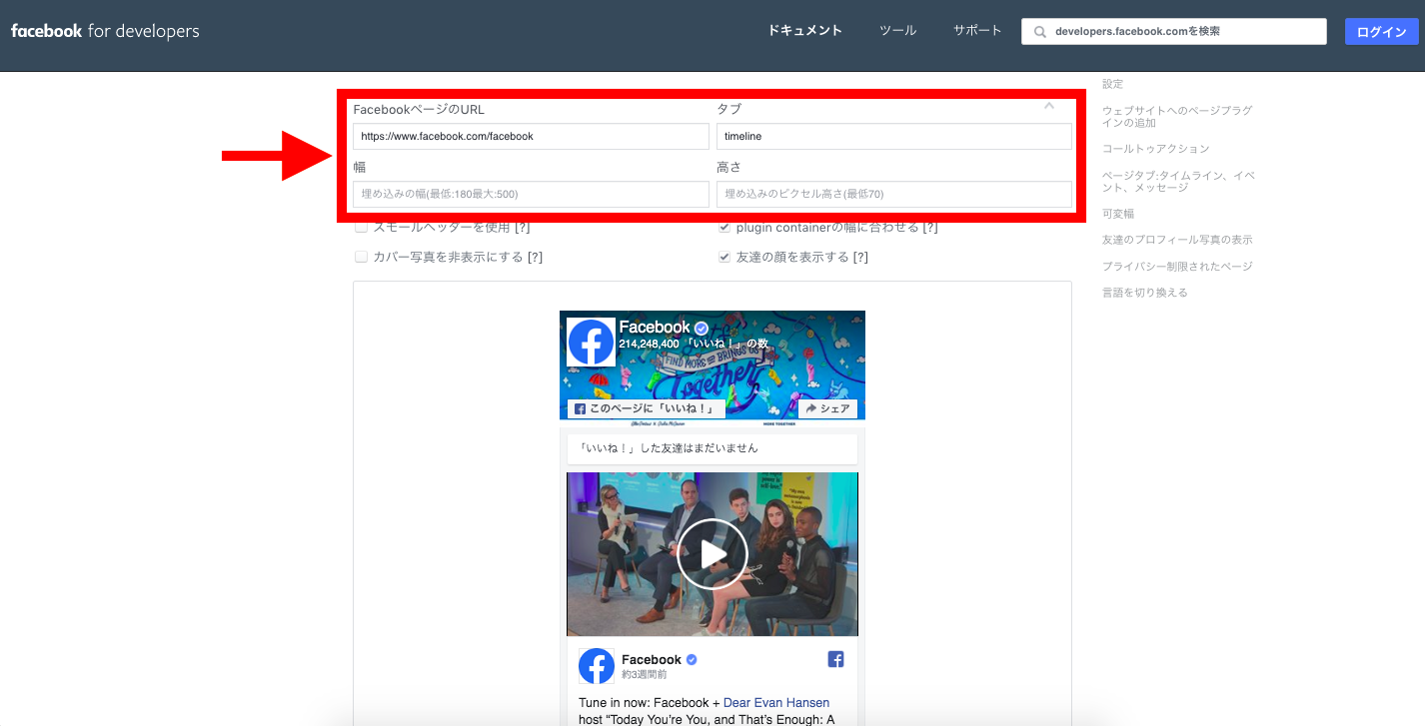Open the 可変幅 sidebar link

[1118, 214]
